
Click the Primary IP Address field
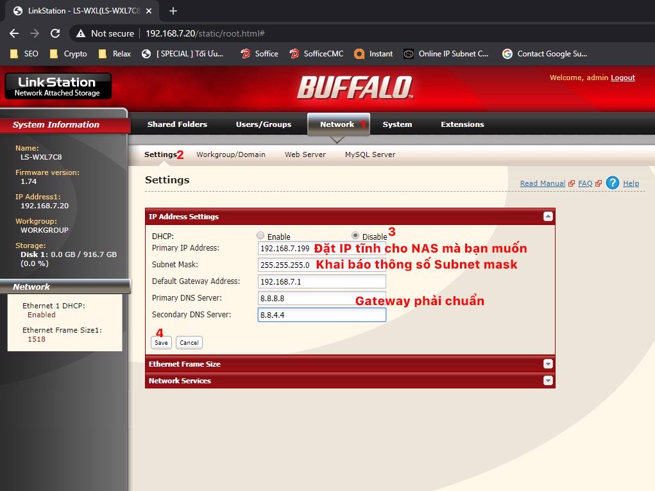tap(321, 248)
